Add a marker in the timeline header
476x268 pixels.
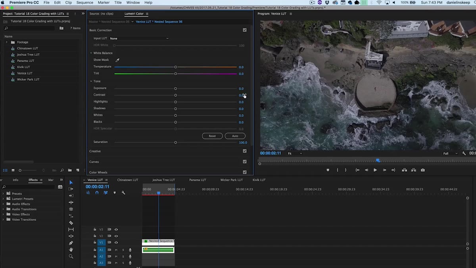pos(115,193)
